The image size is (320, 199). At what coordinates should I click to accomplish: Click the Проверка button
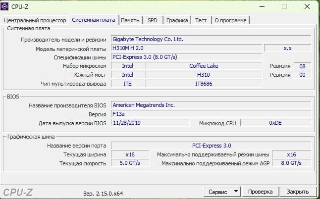261,192
